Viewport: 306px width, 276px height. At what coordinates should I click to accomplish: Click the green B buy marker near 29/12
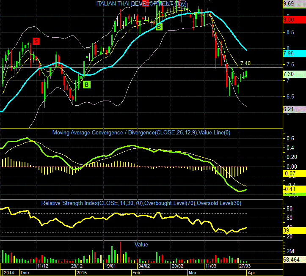[x=87, y=85]
